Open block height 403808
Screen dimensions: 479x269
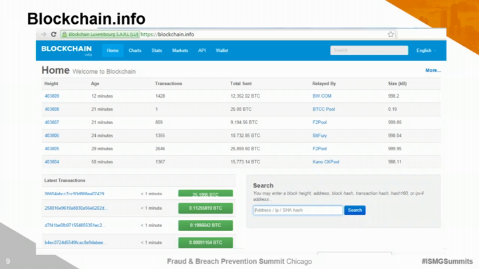[52, 109]
